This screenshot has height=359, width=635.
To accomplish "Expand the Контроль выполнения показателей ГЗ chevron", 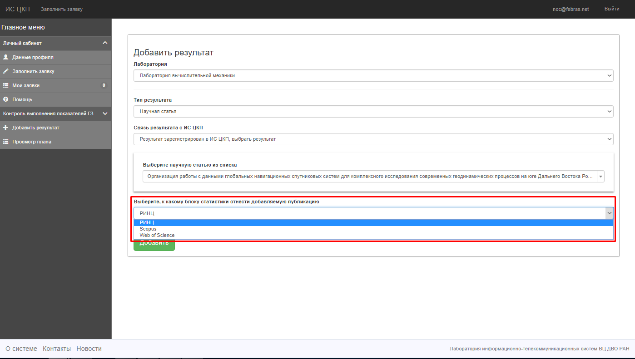I will [105, 113].
